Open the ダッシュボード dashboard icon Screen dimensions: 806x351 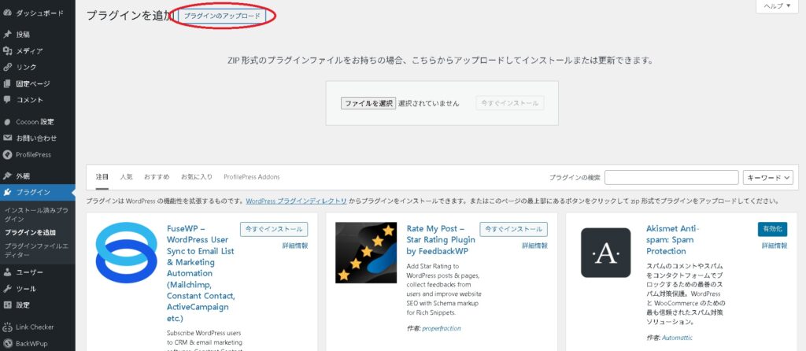coord(7,13)
